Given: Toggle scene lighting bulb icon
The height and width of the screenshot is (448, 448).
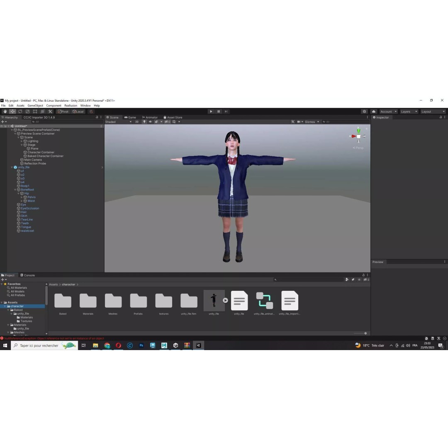Looking at the screenshot, I should [x=144, y=122].
